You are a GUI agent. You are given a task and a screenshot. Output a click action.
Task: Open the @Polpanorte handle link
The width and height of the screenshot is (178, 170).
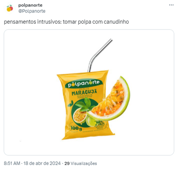click(x=32, y=11)
